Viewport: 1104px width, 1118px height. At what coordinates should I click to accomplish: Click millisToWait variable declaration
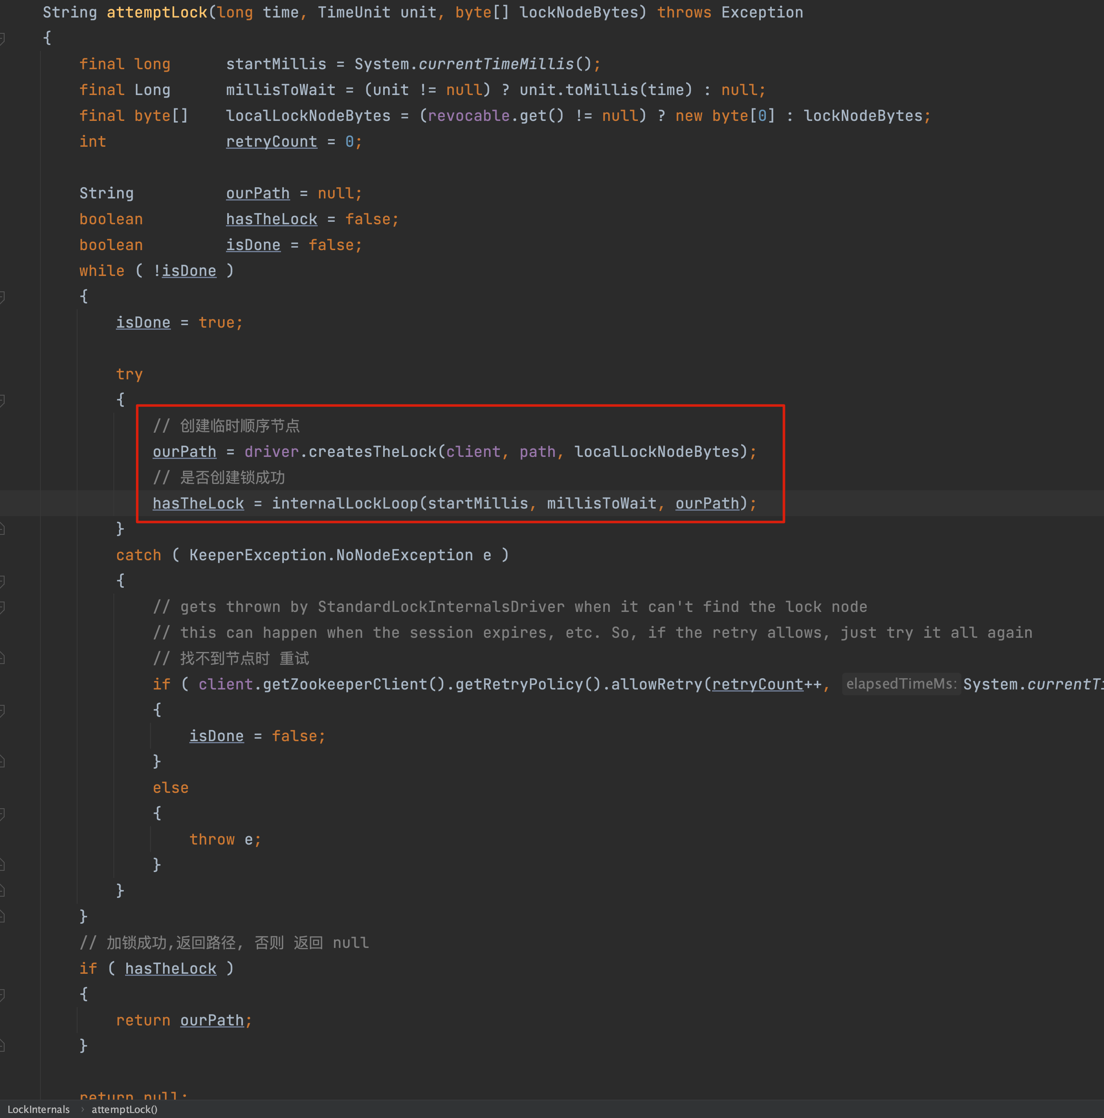pyautogui.click(x=281, y=90)
